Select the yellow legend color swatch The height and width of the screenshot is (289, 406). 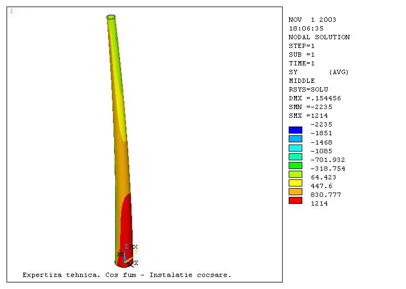(295, 183)
